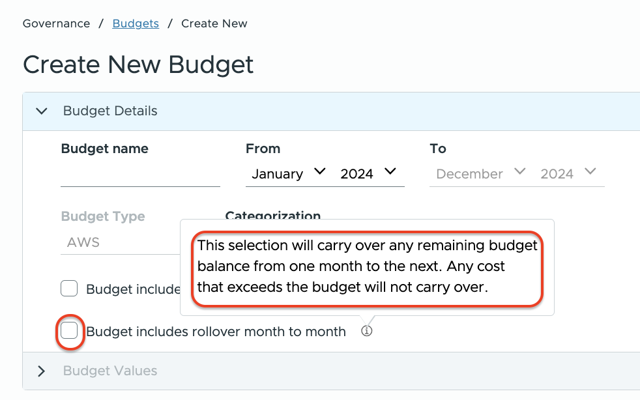Viewport: 640px width, 400px height.
Task: Collapse Budget Details using its chevron
Action: pos(42,111)
